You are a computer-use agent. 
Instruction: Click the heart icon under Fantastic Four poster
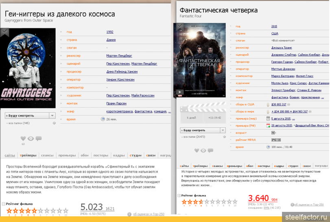point(197,150)
